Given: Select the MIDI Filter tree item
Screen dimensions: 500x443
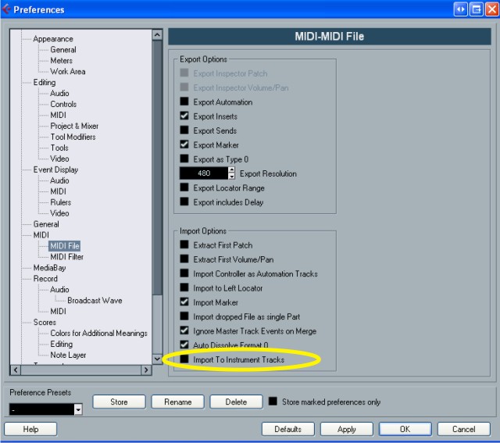Looking at the screenshot, I should 66,257.
